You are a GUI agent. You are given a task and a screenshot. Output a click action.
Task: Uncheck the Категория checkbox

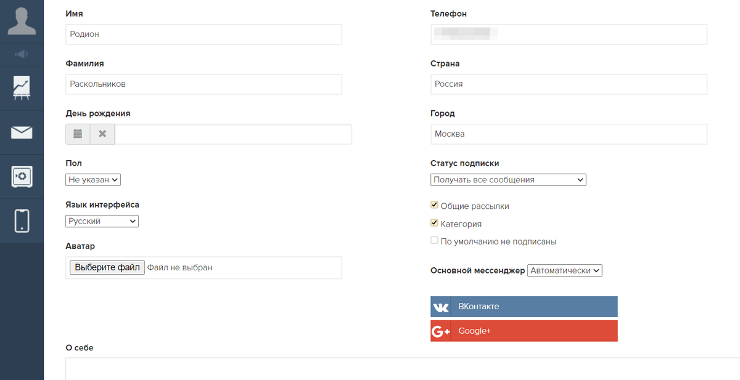tap(434, 223)
